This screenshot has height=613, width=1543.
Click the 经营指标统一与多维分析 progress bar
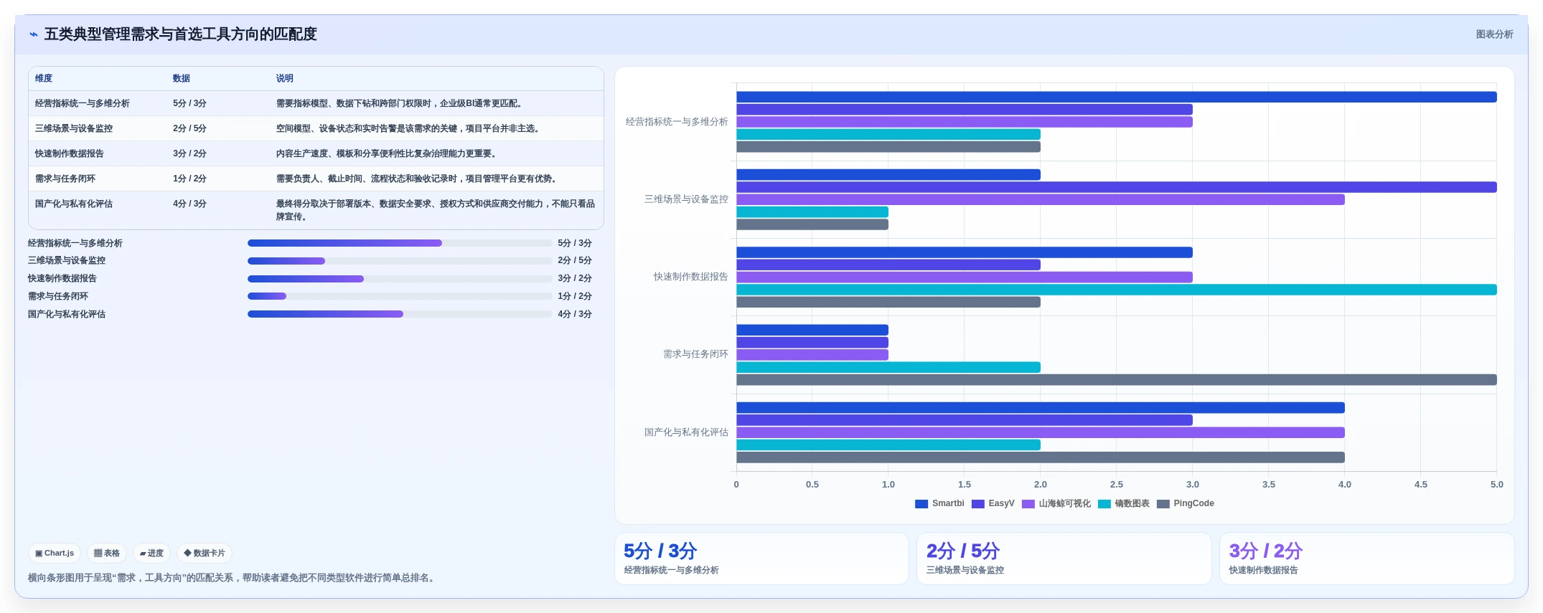pyautogui.click(x=400, y=243)
